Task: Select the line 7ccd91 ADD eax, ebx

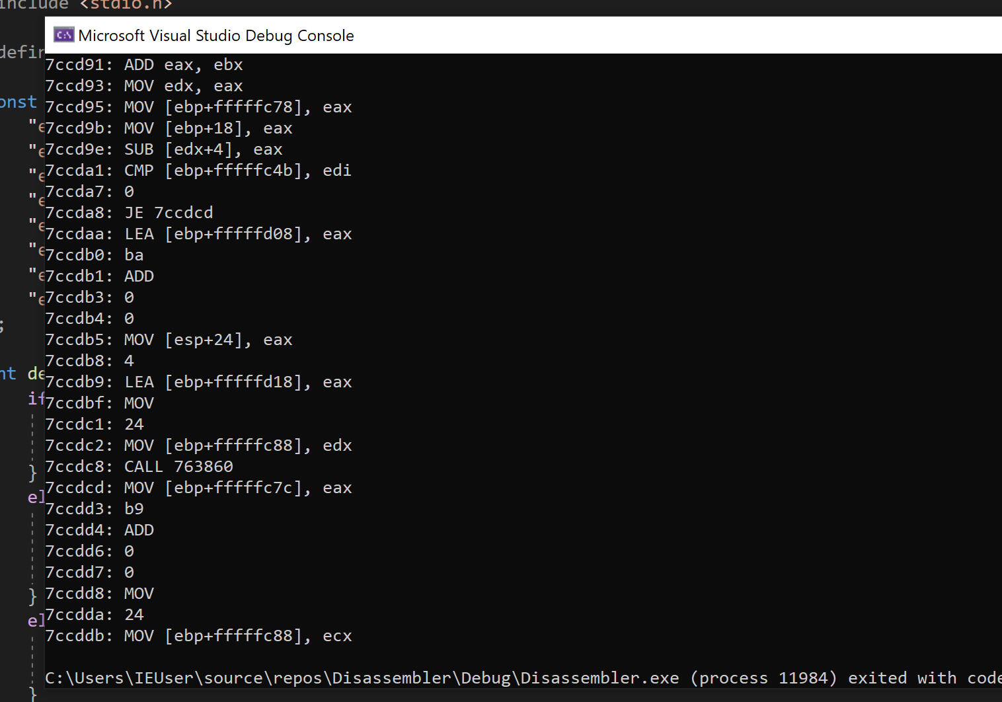Action: [144, 65]
